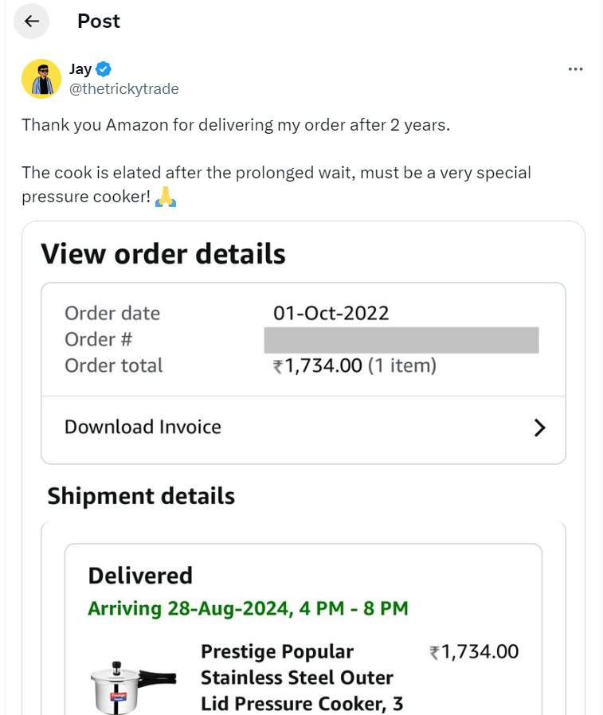Click the View order details heading

pos(163,253)
